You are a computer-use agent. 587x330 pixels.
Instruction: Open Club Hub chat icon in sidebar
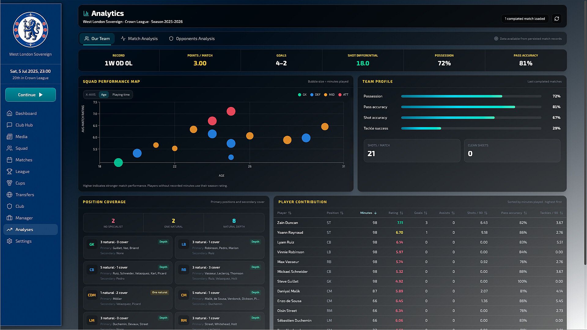click(x=9, y=125)
